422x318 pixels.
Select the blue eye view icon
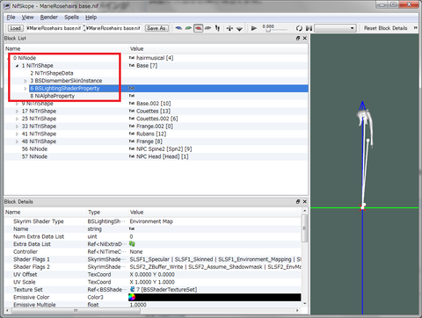pyautogui.click(x=178, y=28)
